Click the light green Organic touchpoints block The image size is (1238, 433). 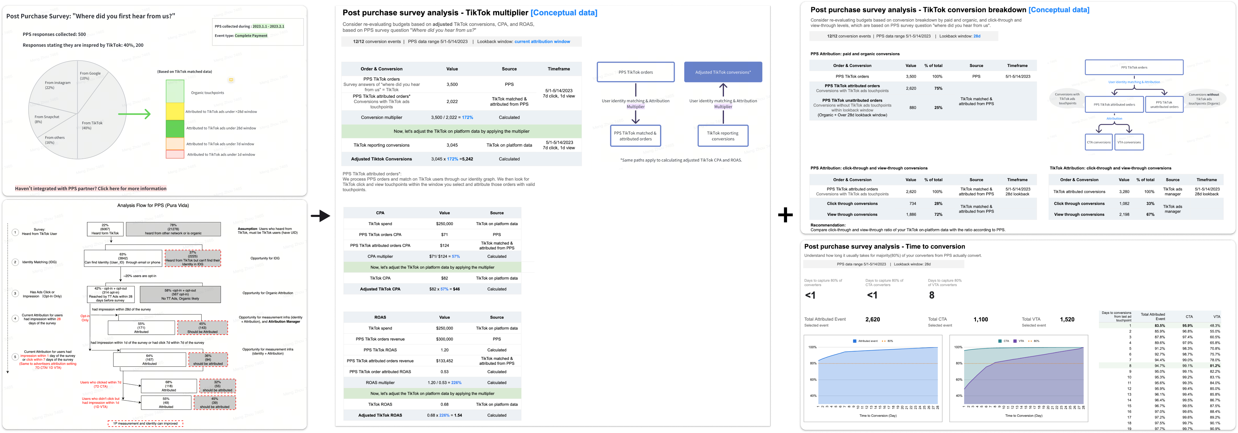(x=175, y=91)
